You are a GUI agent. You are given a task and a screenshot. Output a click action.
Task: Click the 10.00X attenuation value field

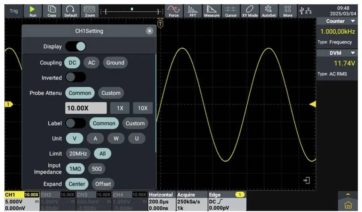click(86, 108)
